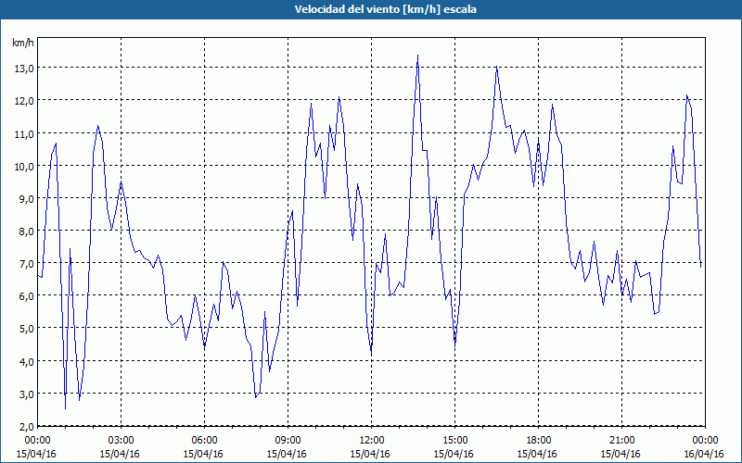Screen dimensions: 742x463
Task: Click the 5,0 y-axis value
Action: pyautogui.click(x=27, y=329)
